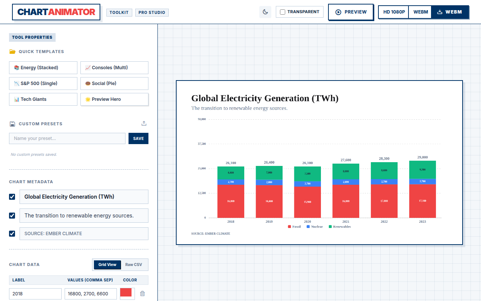Switch to the Raw CSV view
The image size is (481, 301).
[x=134, y=265]
